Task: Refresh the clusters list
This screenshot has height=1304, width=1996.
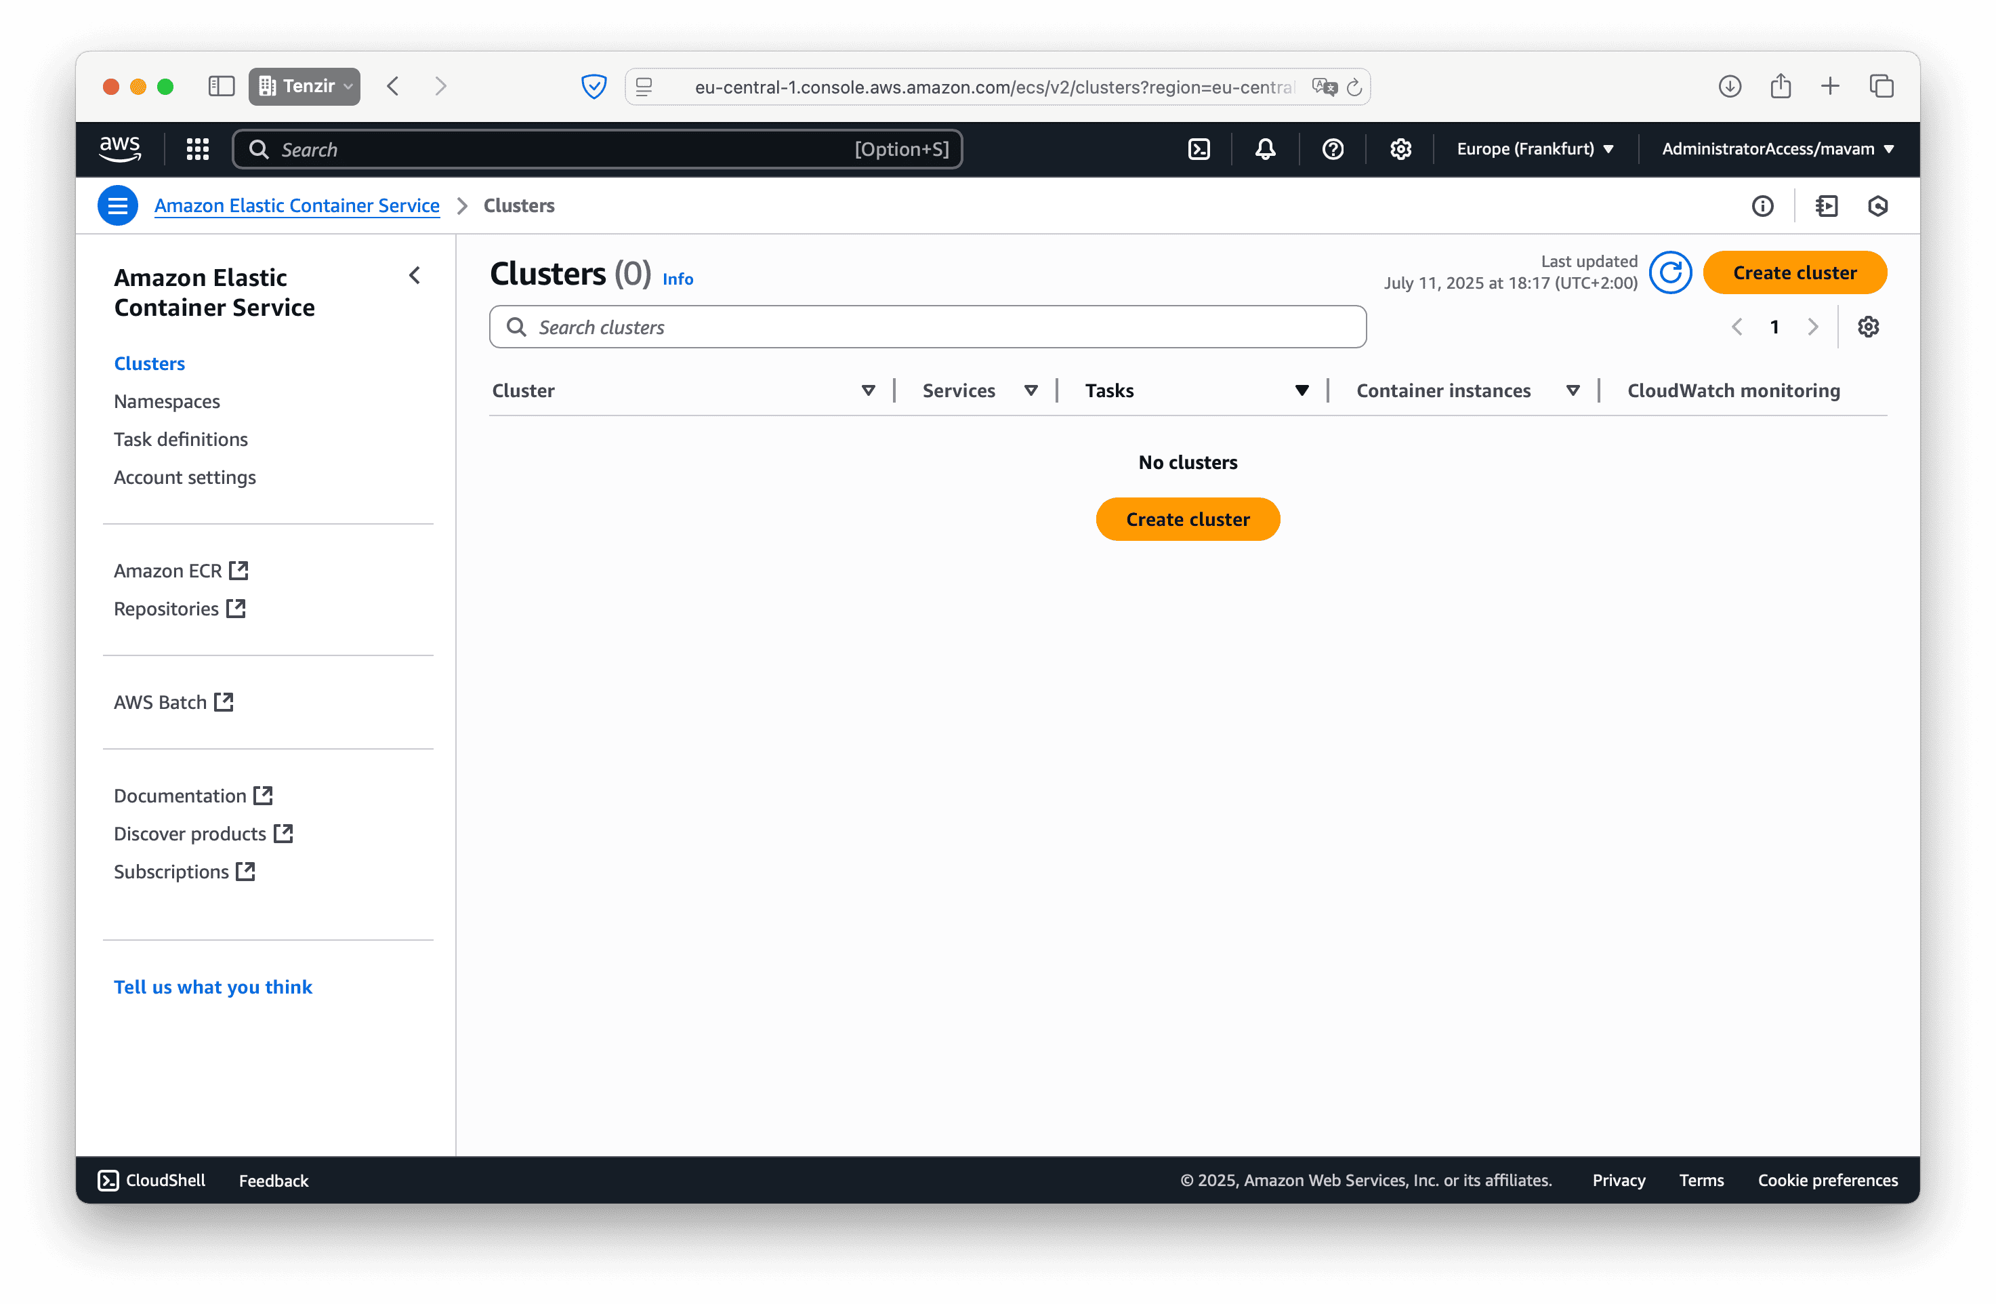Action: [x=1671, y=272]
